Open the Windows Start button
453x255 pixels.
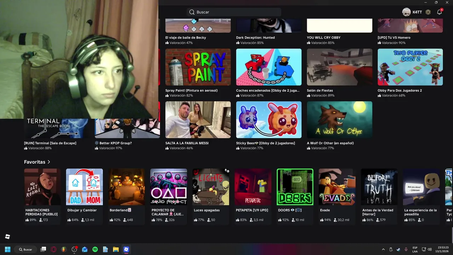[7, 249]
